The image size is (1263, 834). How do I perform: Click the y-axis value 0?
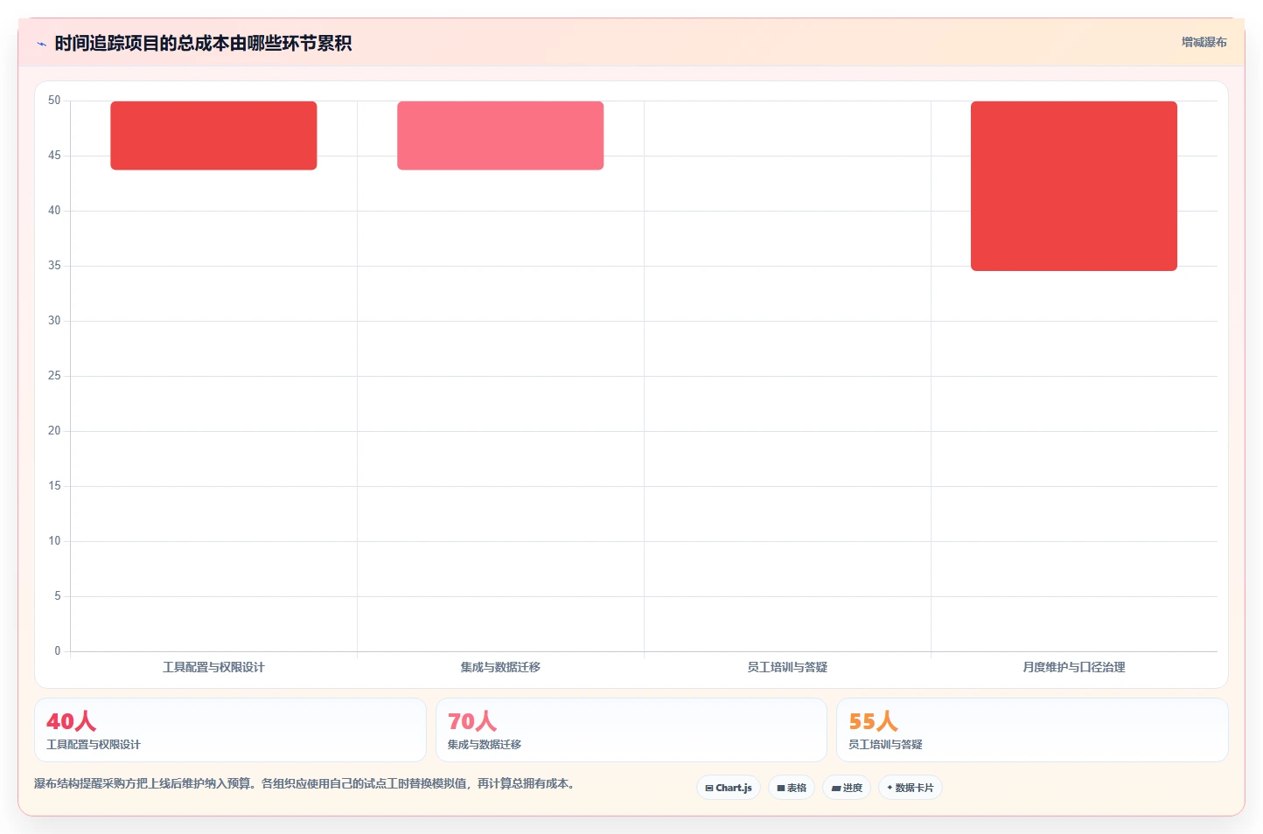[58, 651]
